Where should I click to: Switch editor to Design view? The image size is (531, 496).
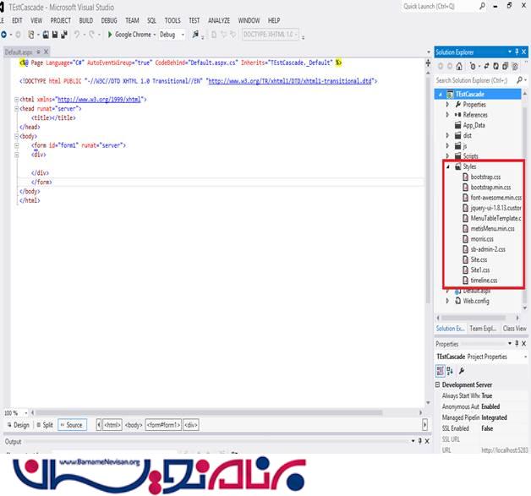[x=18, y=425]
